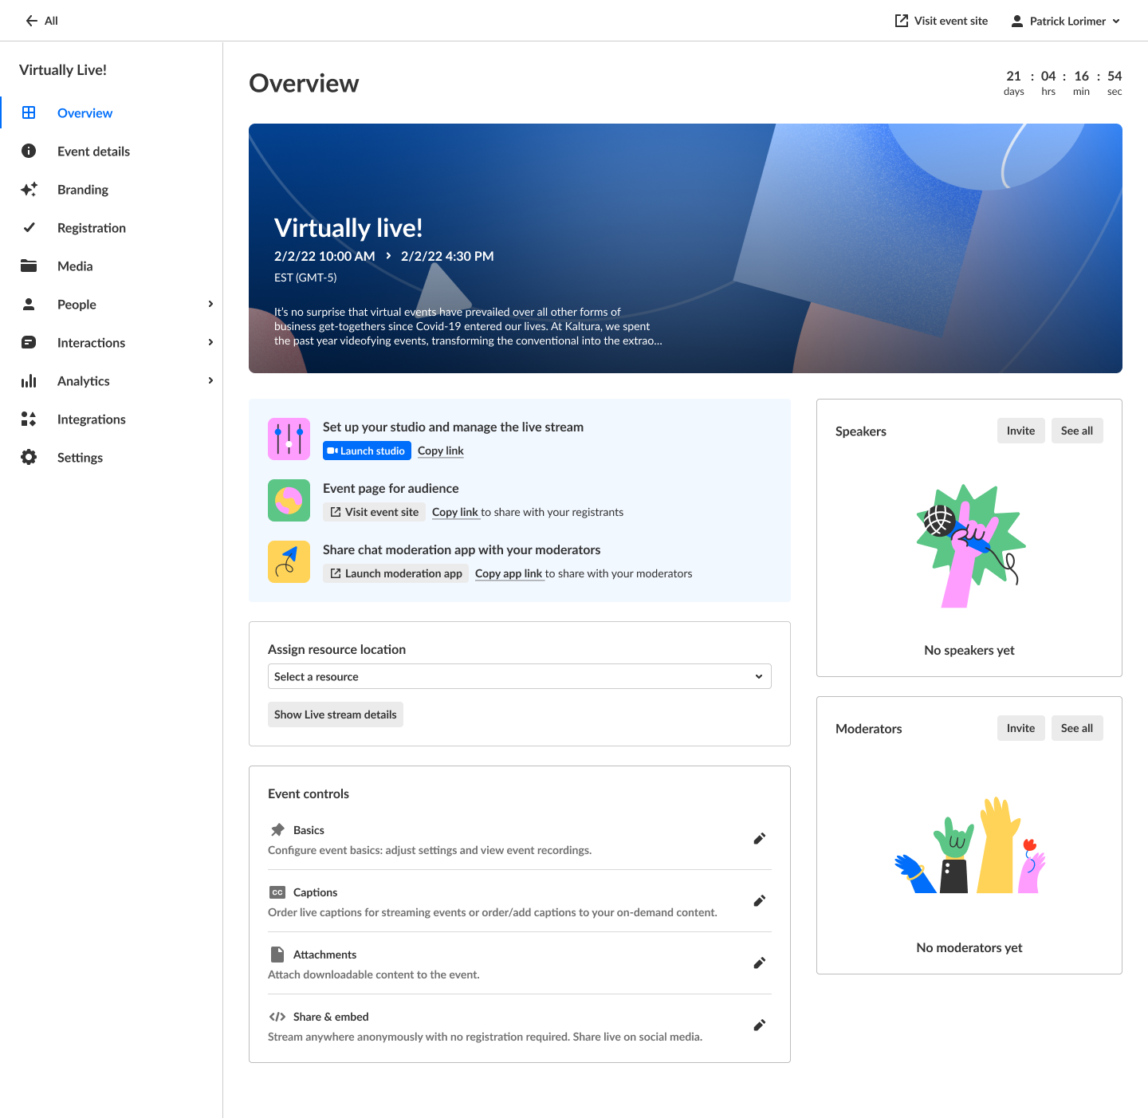Invite a moderator
The image size is (1148, 1118).
[1020, 728]
